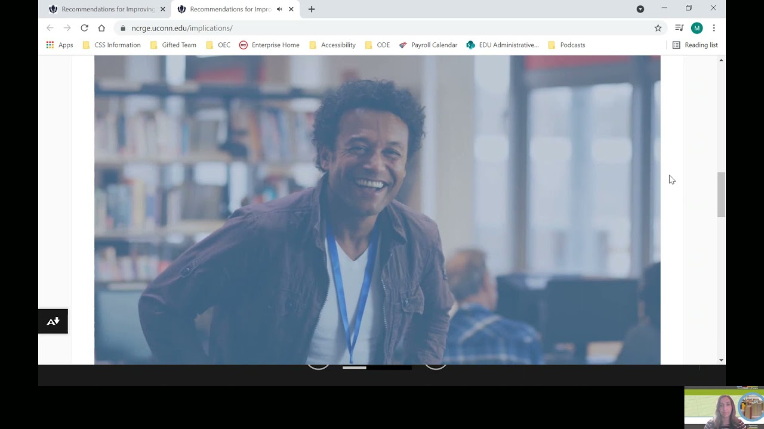This screenshot has width=764, height=429.
Task: Bookmark this page with the star icon
Action: click(x=658, y=28)
